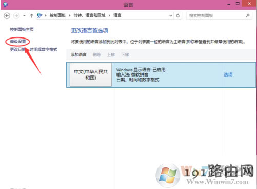
Task: Expand the arrow before 控制面板 breadcrumb
Action: click(x=46, y=15)
